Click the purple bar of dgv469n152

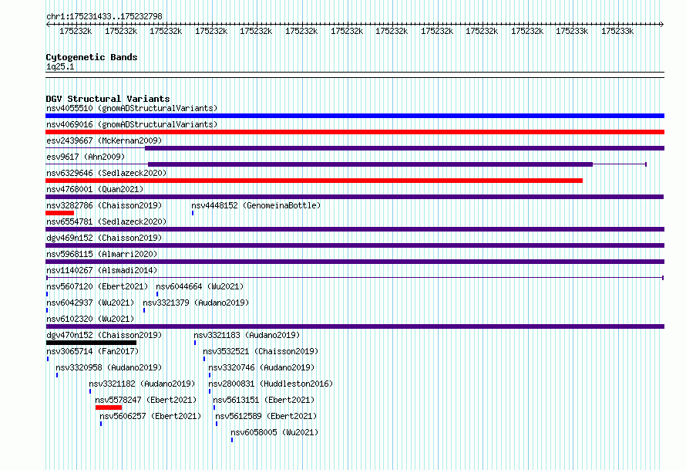(x=355, y=245)
